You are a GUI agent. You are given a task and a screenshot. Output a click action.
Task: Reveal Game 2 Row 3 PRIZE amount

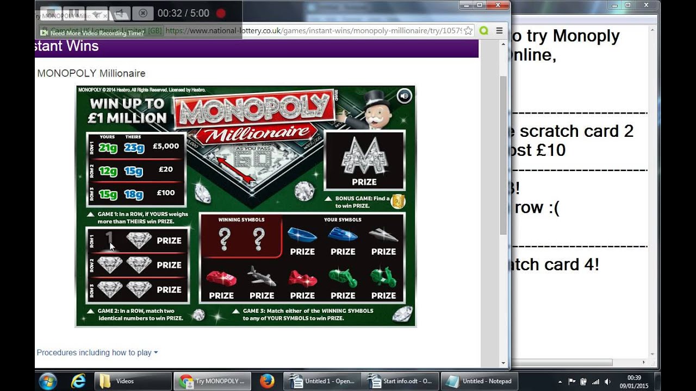pyautogui.click(x=169, y=289)
